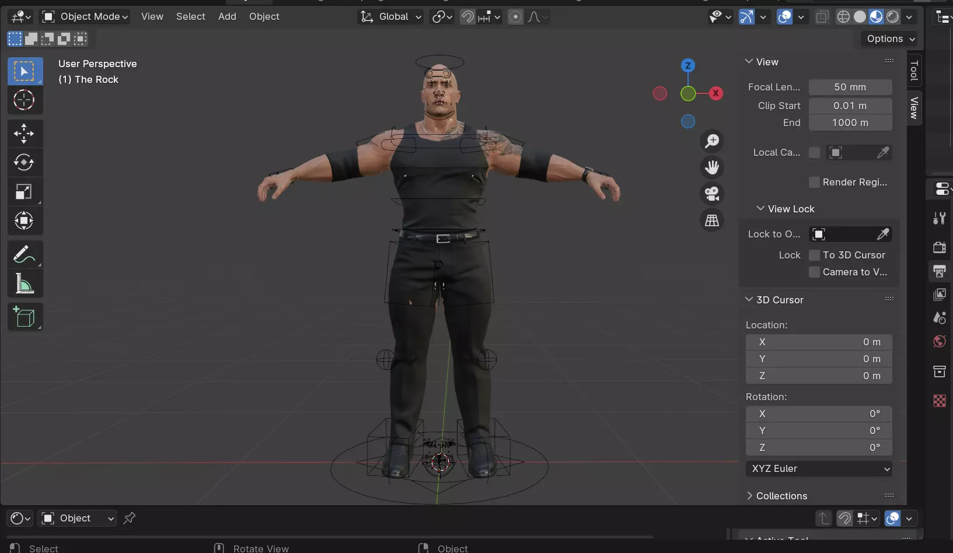Toggle proportional editing button
The height and width of the screenshot is (553, 953).
pos(515,17)
